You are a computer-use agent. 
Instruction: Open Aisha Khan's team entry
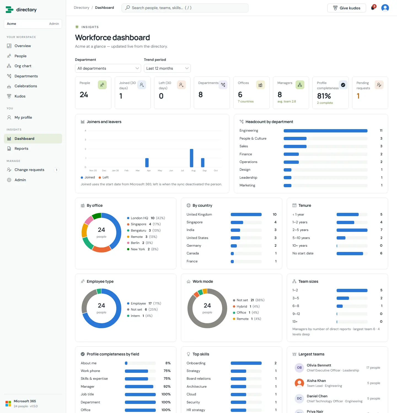(337, 383)
